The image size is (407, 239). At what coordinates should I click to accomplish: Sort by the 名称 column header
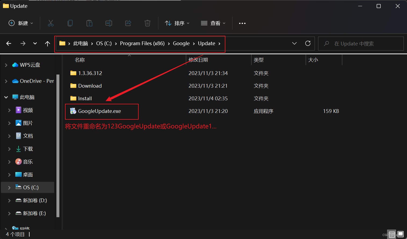coord(80,60)
